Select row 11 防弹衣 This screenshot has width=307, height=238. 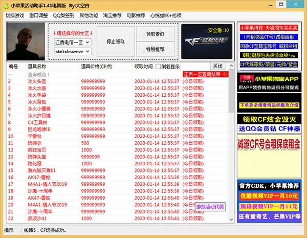(x=118, y=143)
